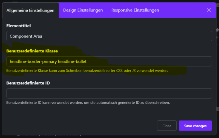This screenshot has width=219, height=138.
Task: Click the hint about automatisch generierte ID
Action: tap(88, 103)
